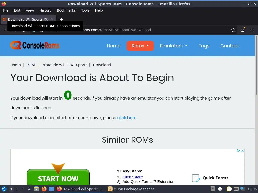Screen dimensions: 258x193
Task: Click the taskbar clock showing 14:05
Action: click(252, 189)
